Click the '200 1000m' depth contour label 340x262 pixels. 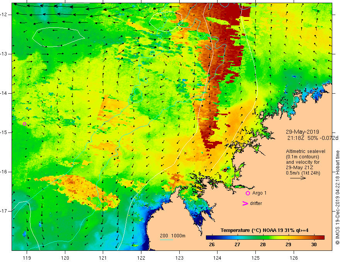(x=173, y=236)
